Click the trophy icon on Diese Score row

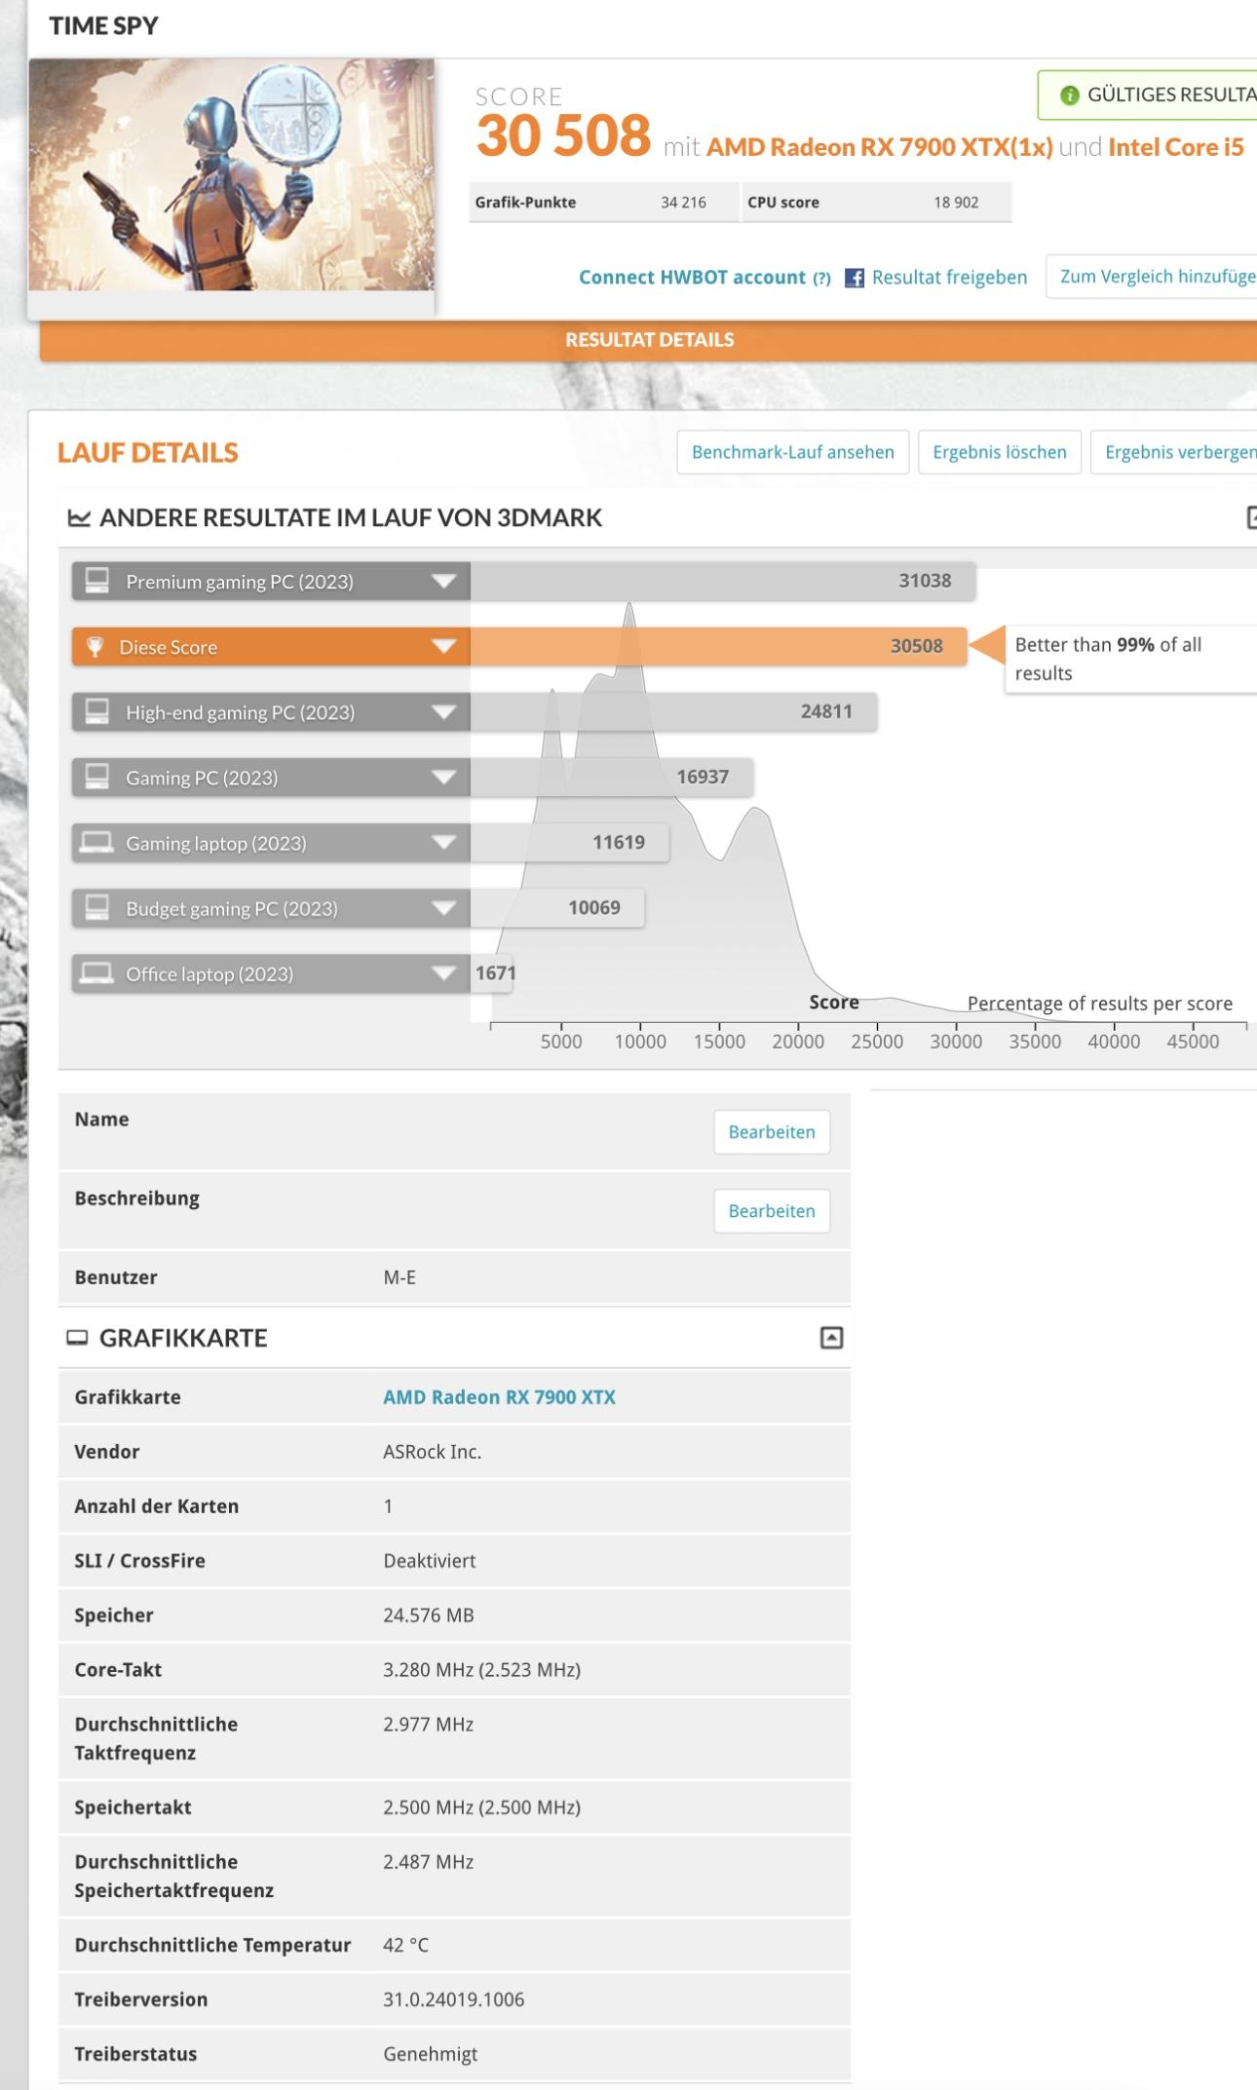click(95, 647)
